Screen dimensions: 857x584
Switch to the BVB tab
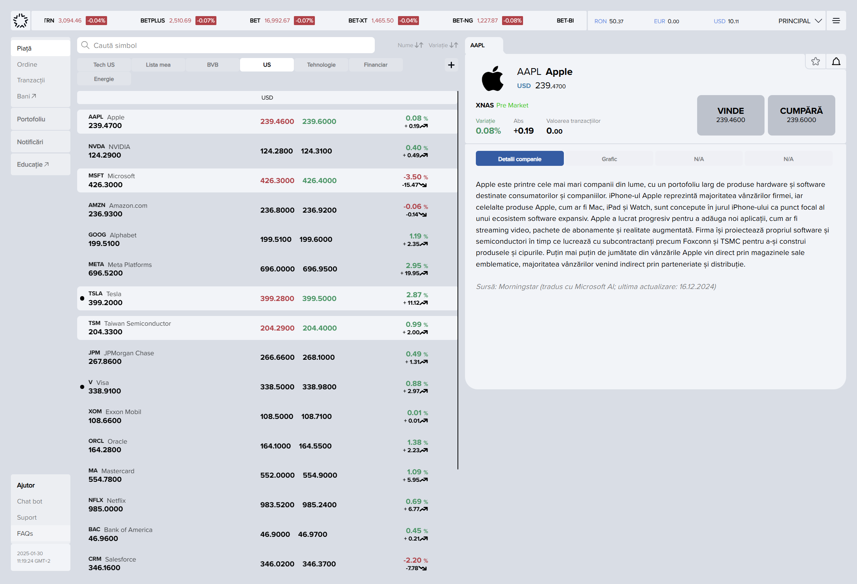[213, 65]
